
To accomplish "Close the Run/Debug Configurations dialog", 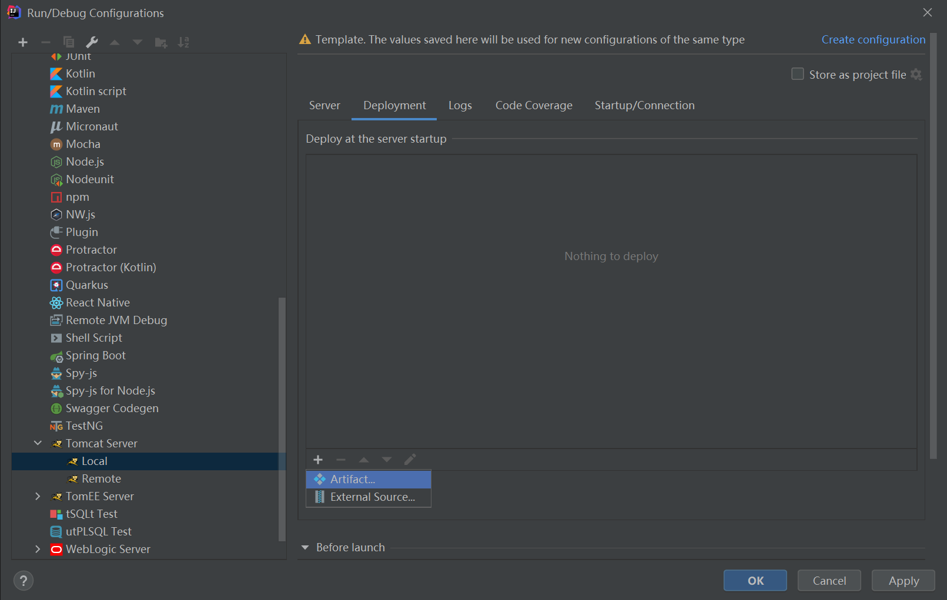I will 928,12.
